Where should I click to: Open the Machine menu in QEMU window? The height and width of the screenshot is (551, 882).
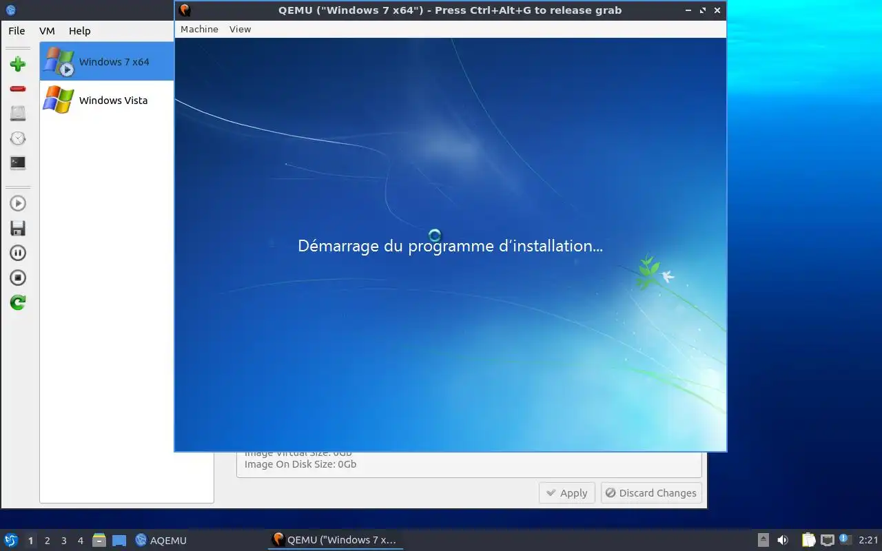[x=199, y=29]
